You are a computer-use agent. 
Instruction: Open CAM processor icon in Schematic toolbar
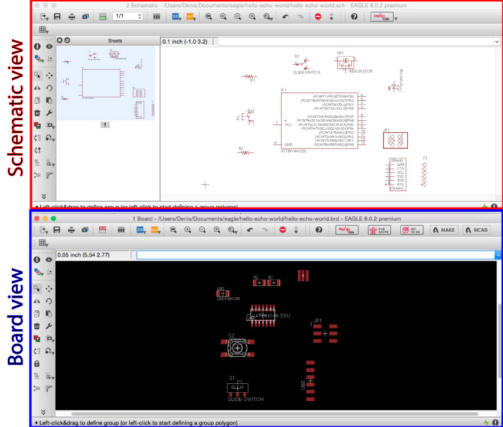point(86,17)
